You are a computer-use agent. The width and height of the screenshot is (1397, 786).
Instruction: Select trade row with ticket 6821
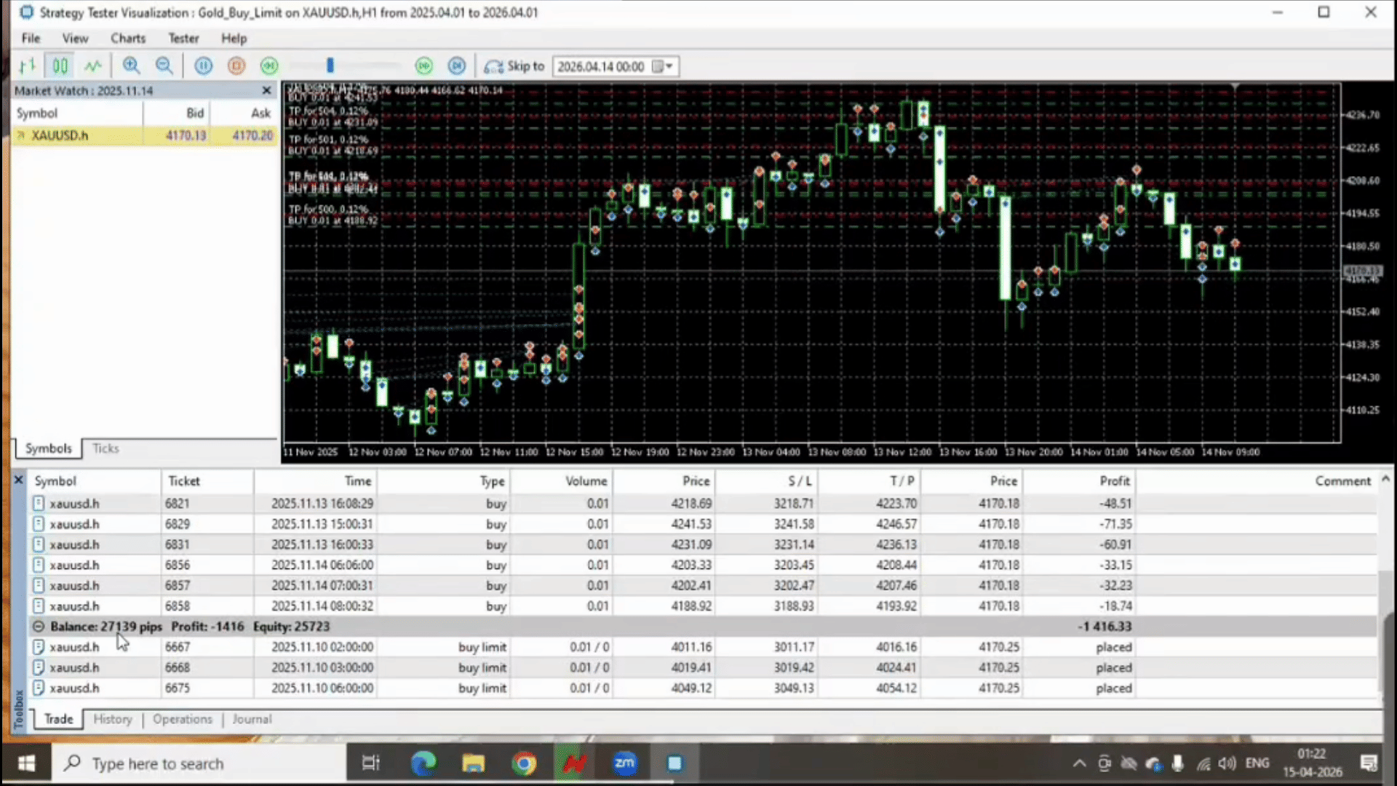[702, 504]
